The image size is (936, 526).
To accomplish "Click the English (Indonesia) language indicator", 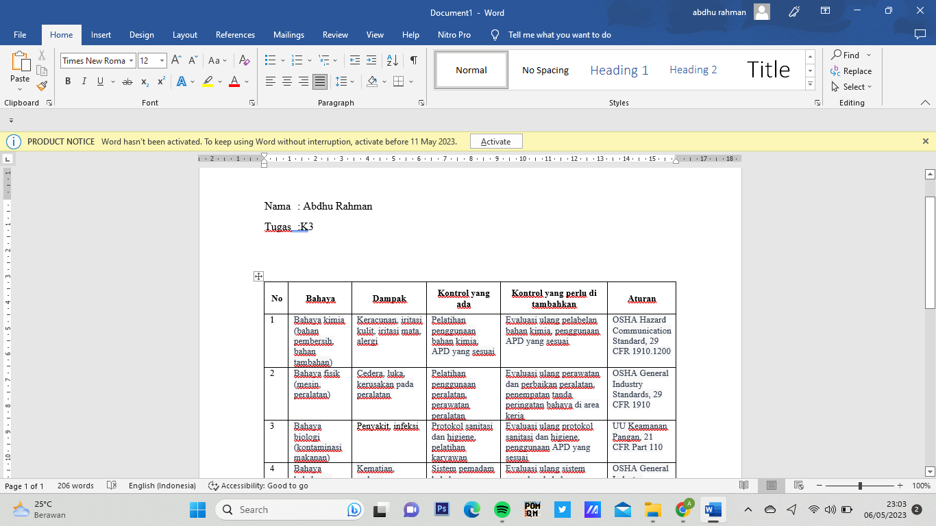I will click(x=162, y=486).
